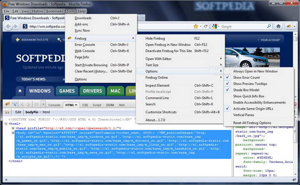Viewport: 300px width, 185px height.
Task: Open Firebug toolbar small dropdown arrow
Action: (x=43, y=104)
